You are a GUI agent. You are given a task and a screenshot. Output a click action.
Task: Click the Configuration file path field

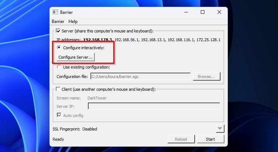pos(141,77)
